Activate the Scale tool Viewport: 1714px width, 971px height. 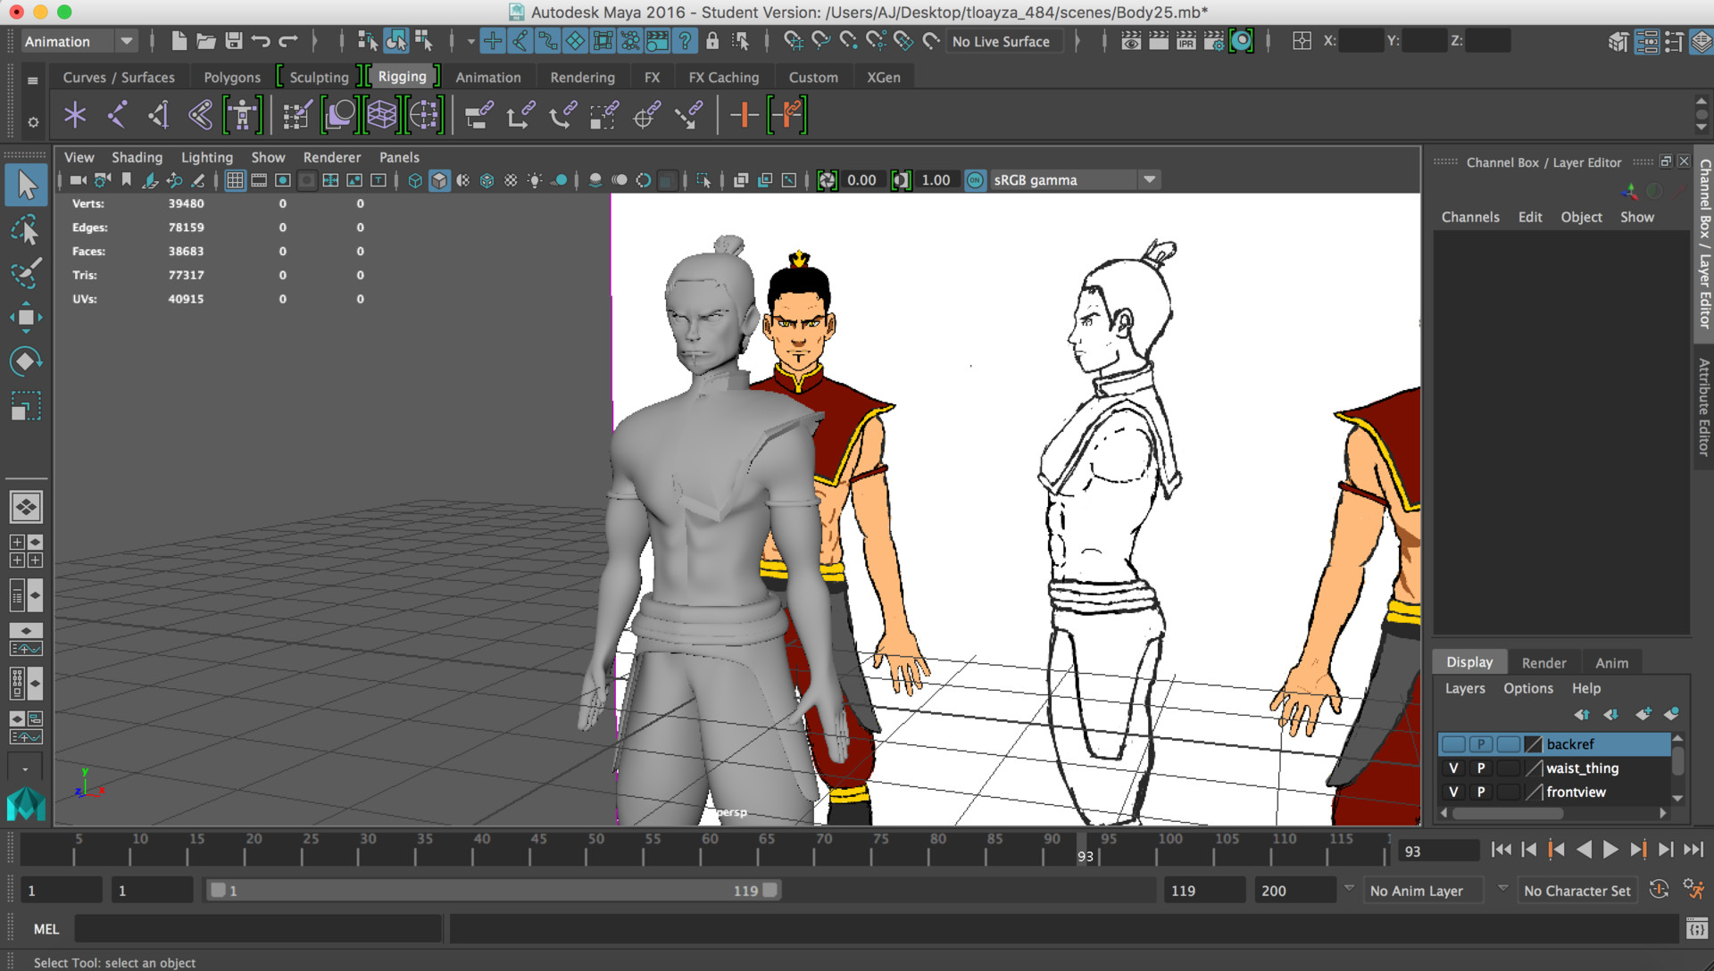26,406
